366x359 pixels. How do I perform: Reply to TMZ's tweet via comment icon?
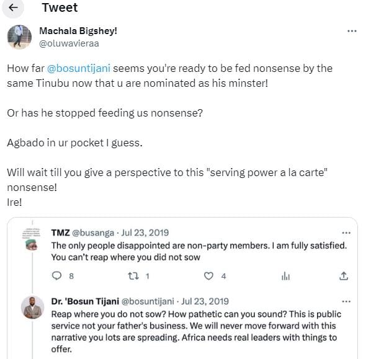[56, 276]
